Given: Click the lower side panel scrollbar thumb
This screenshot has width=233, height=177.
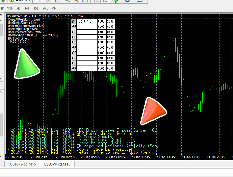Looking at the screenshot, I should click(x=1, y=125).
